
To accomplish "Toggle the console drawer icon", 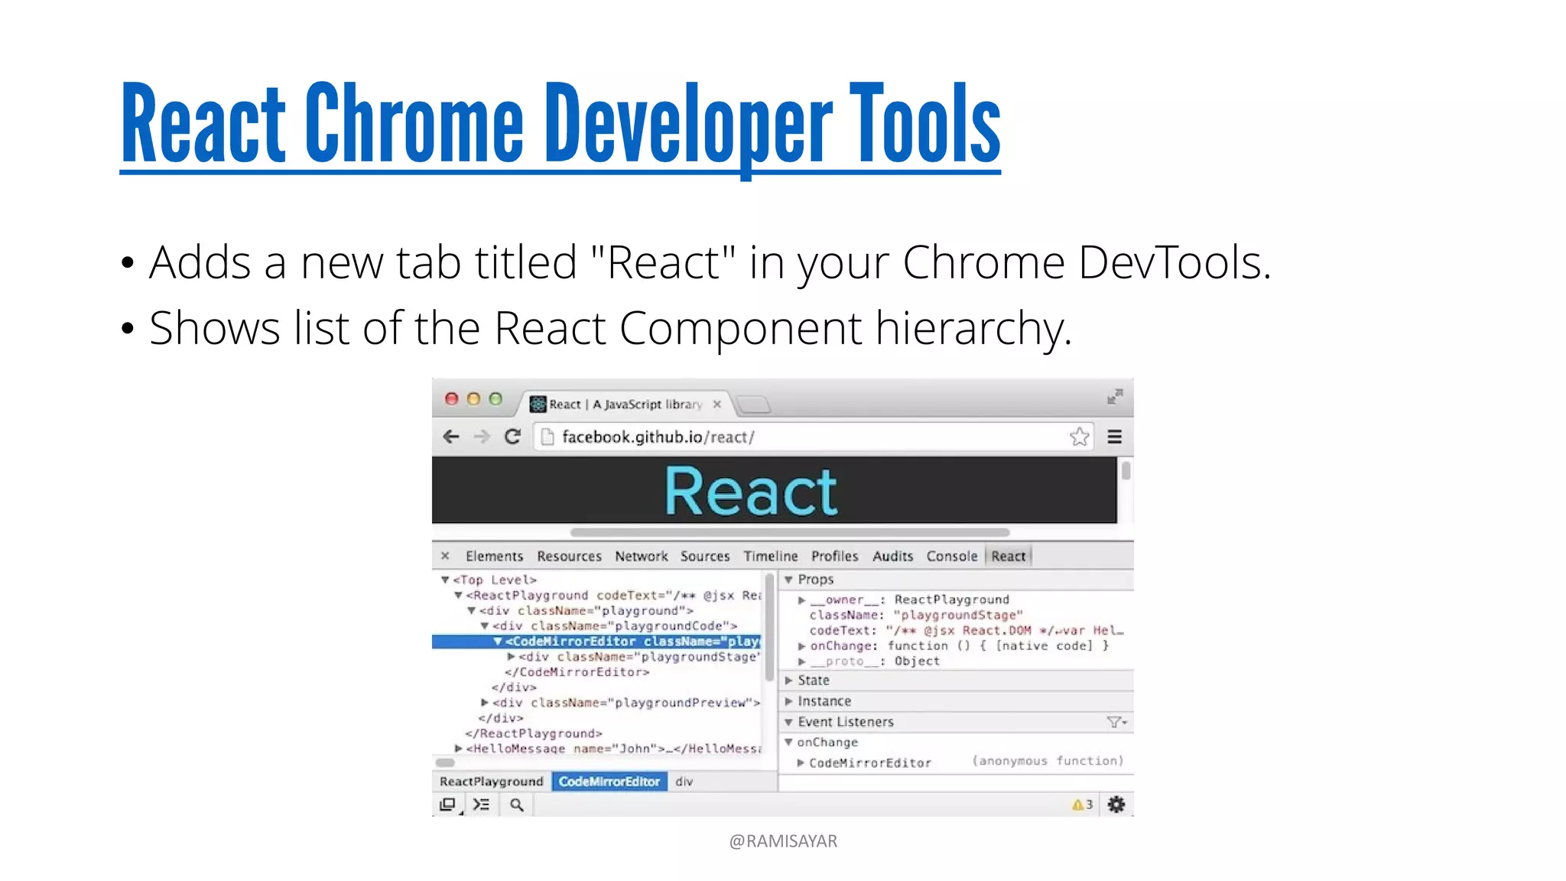I will (481, 805).
